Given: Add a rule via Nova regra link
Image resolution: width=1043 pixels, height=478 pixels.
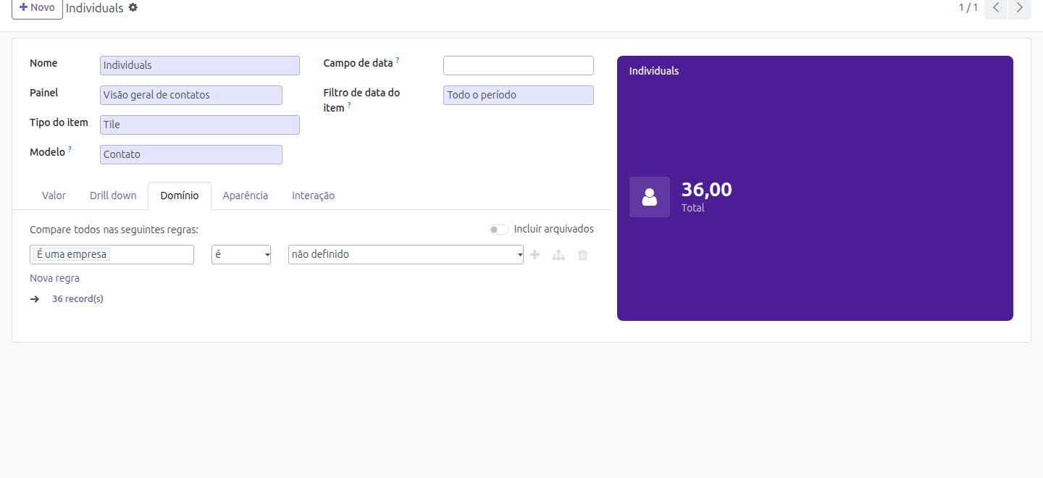Looking at the screenshot, I should pos(55,278).
